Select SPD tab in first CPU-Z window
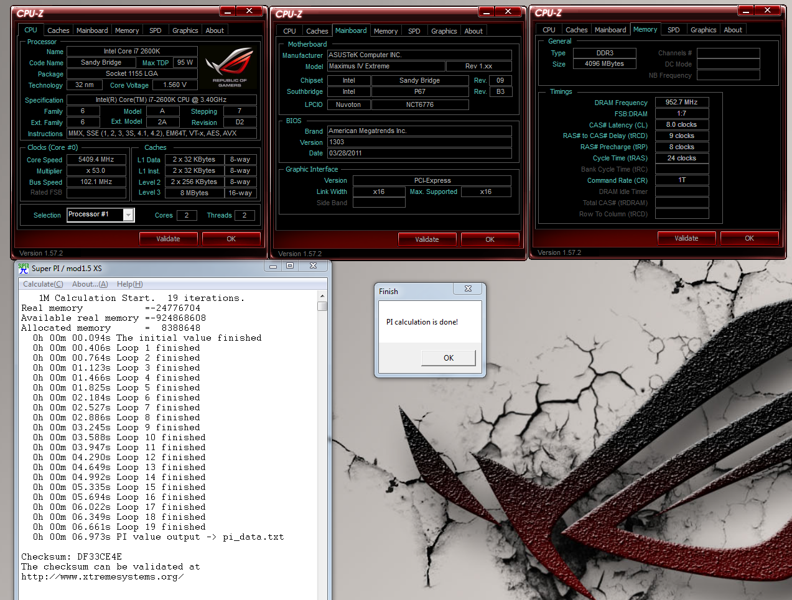This screenshot has height=600, width=792. tap(156, 30)
